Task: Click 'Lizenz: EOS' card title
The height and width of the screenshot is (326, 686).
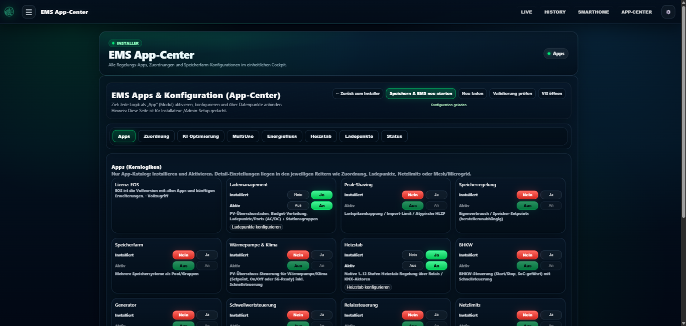Action: 127,185
